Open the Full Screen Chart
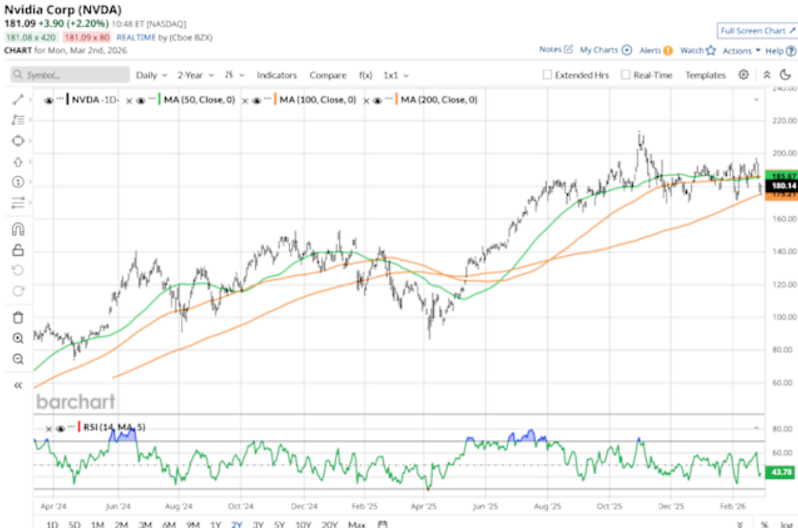Viewport: 798px width, 528px height. (x=757, y=31)
